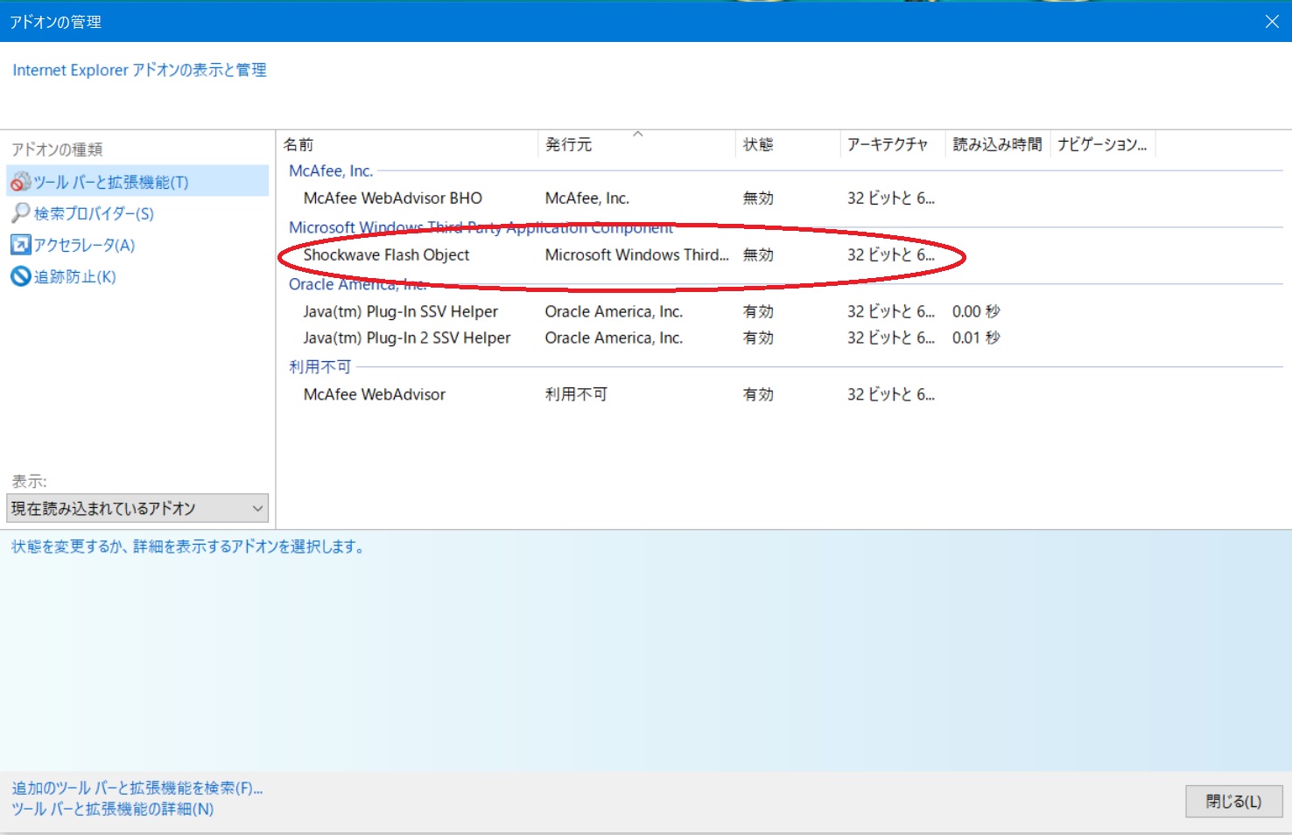Open 追加のツール バーと拡張機能を検索(F) link
Screen dimensions: 1292x835
point(137,789)
